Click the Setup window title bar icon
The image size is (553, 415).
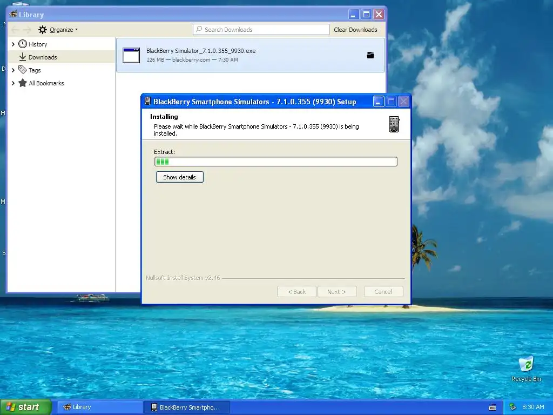click(x=148, y=101)
